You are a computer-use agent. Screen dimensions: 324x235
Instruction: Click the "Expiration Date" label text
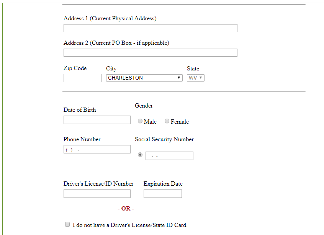coord(163,184)
